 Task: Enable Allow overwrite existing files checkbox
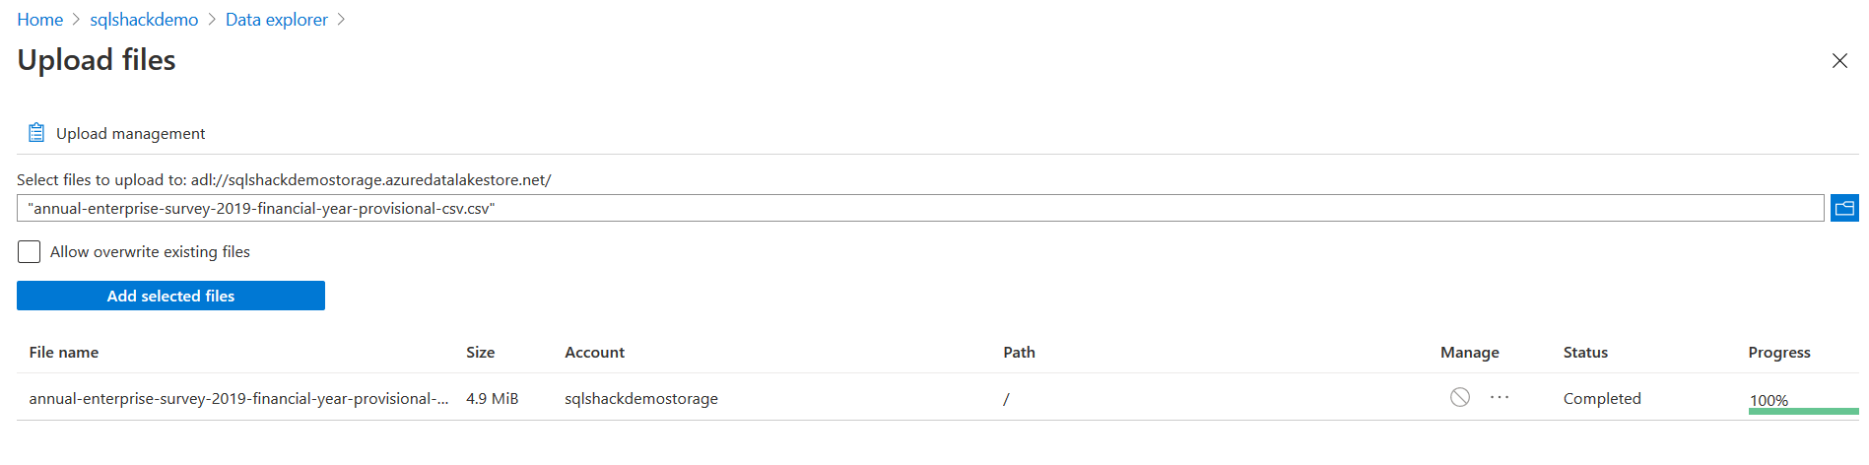(30, 252)
